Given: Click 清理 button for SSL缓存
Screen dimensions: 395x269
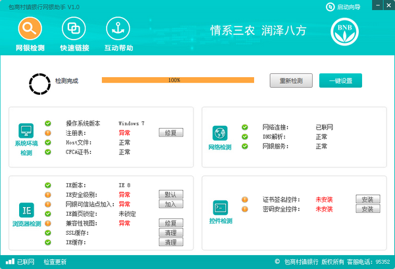Looking at the screenshot, I should (x=171, y=233).
